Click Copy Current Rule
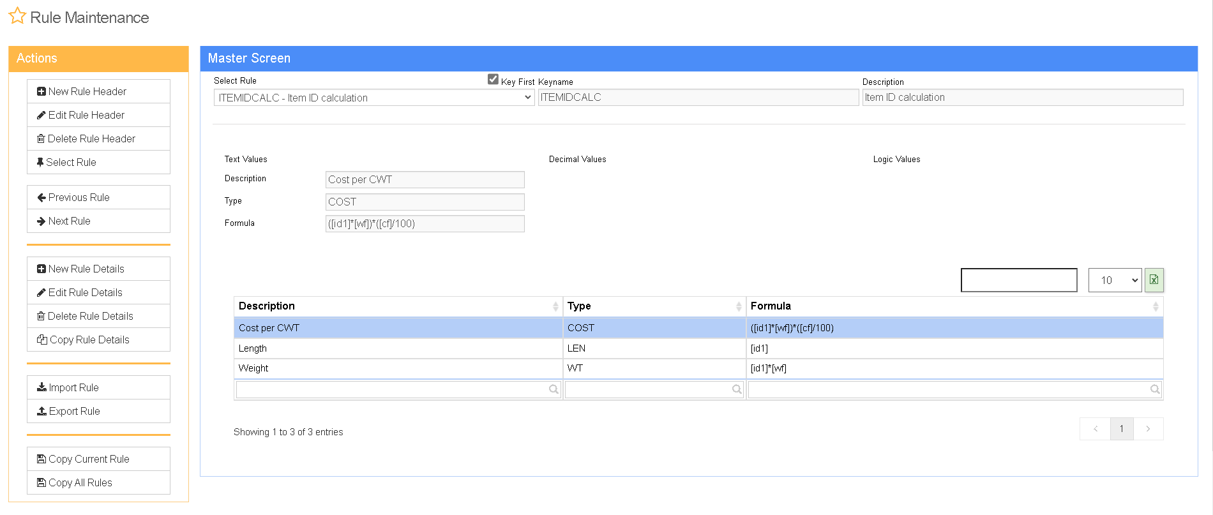This screenshot has height=515, width=1213. tap(98, 459)
